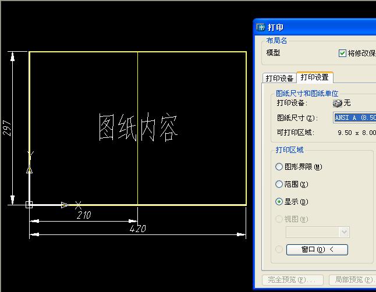376x292 pixels.
Task: Select the 显示(D) radio button
Action: tap(279, 202)
